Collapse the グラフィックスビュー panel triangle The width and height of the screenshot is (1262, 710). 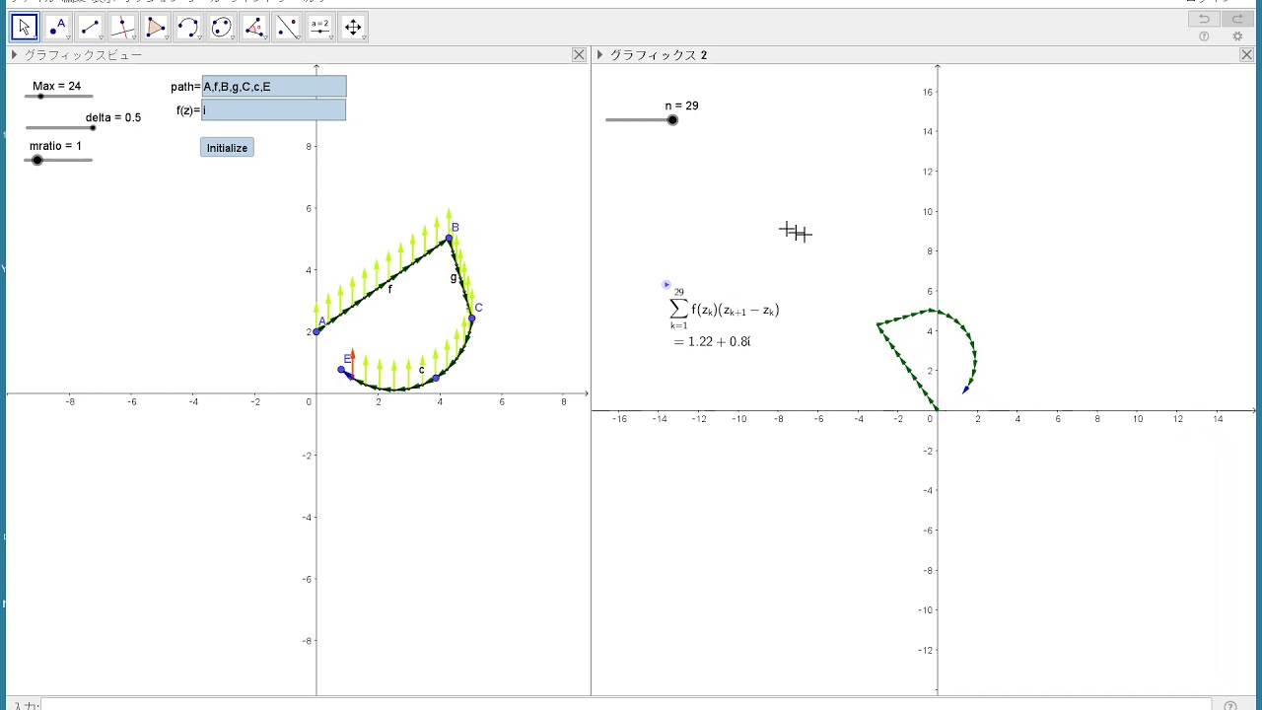coord(15,55)
